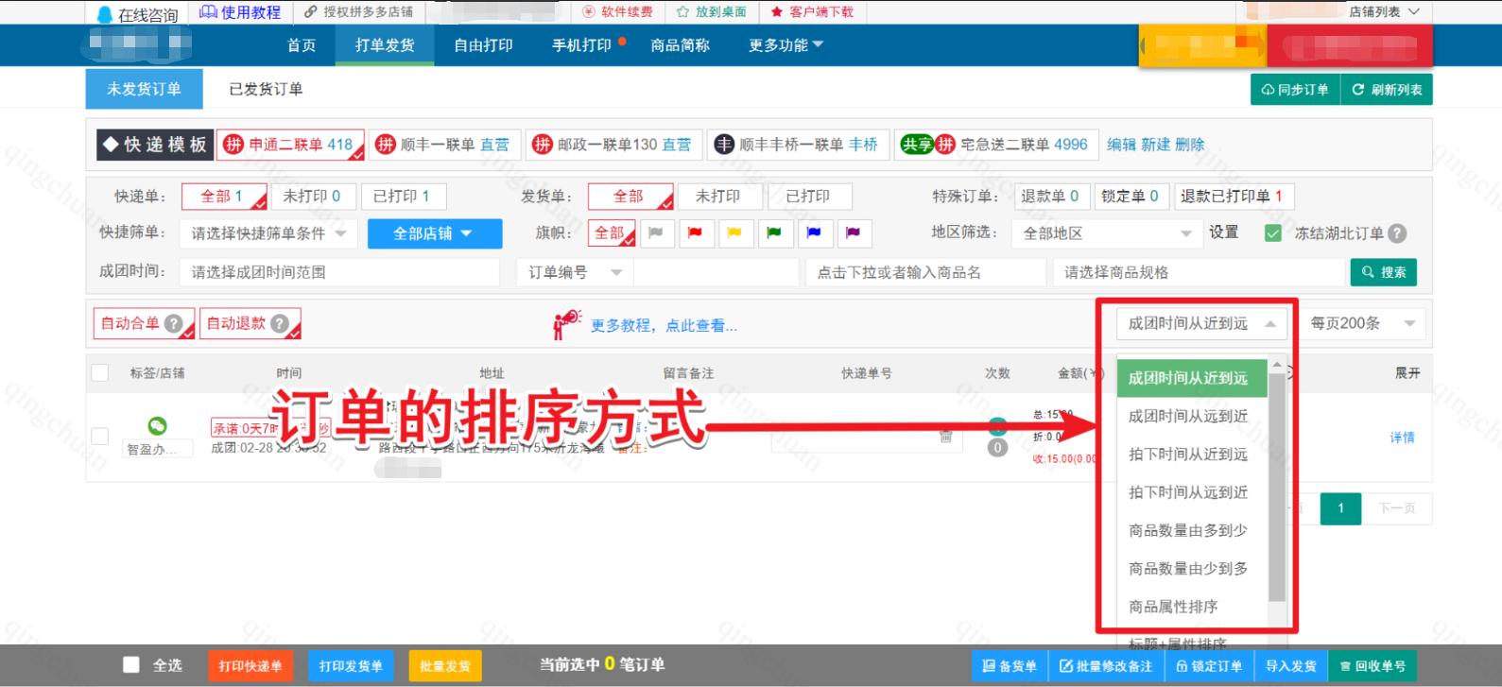Click 成团时间 range input field
This screenshot has height=687, width=1502.
[x=339, y=272]
